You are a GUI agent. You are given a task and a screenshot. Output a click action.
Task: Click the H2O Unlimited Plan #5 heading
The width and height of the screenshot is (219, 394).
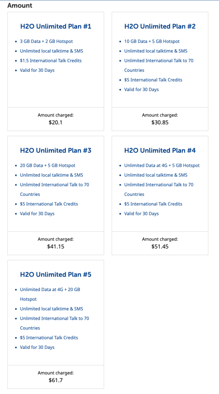click(x=56, y=275)
